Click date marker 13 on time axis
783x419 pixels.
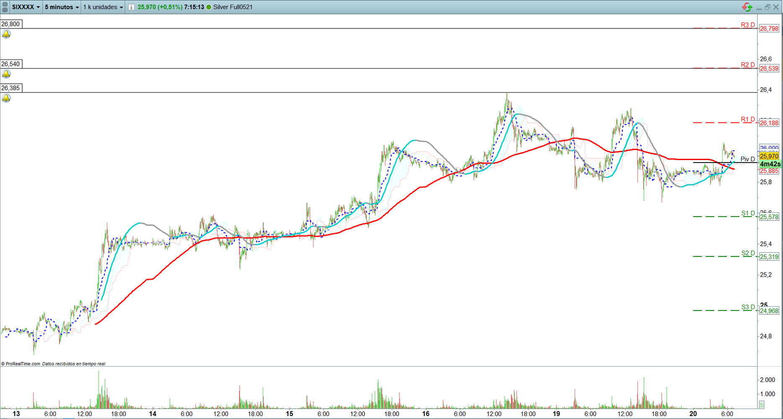[x=16, y=414]
